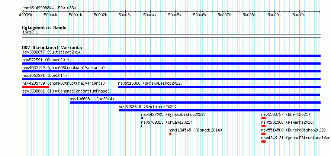Viewport: 331px width, 156px height.
Task: Click the nsv1134545 (Alsmadi2014) label
Action: [x=196, y=130]
